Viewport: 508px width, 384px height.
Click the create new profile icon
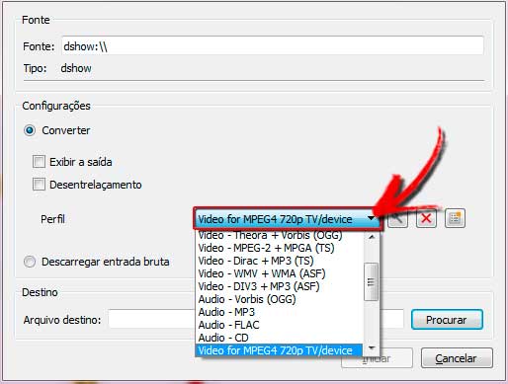pos(455,218)
